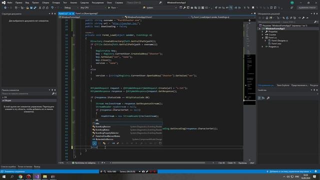The height and width of the screenshot is (180, 320).
Task: Click the editor horizontal scrollbar
Action: pyautogui.click(x=158, y=163)
